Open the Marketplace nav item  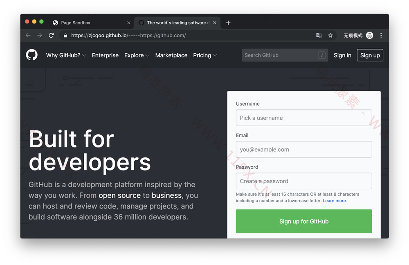coord(171,55)
